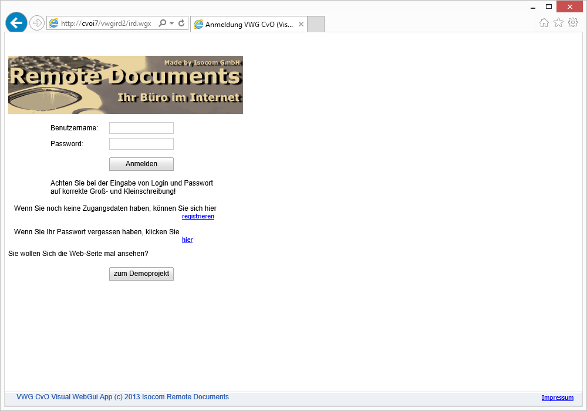Maximize the browser window
This screenshot has width=587, height=411.
[549, 6]
